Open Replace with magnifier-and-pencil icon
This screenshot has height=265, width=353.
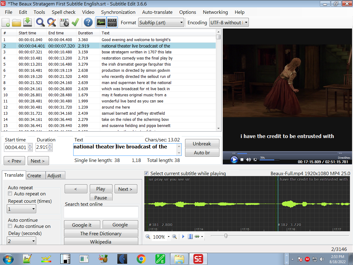pyautogui.click(x=51, y=22)
